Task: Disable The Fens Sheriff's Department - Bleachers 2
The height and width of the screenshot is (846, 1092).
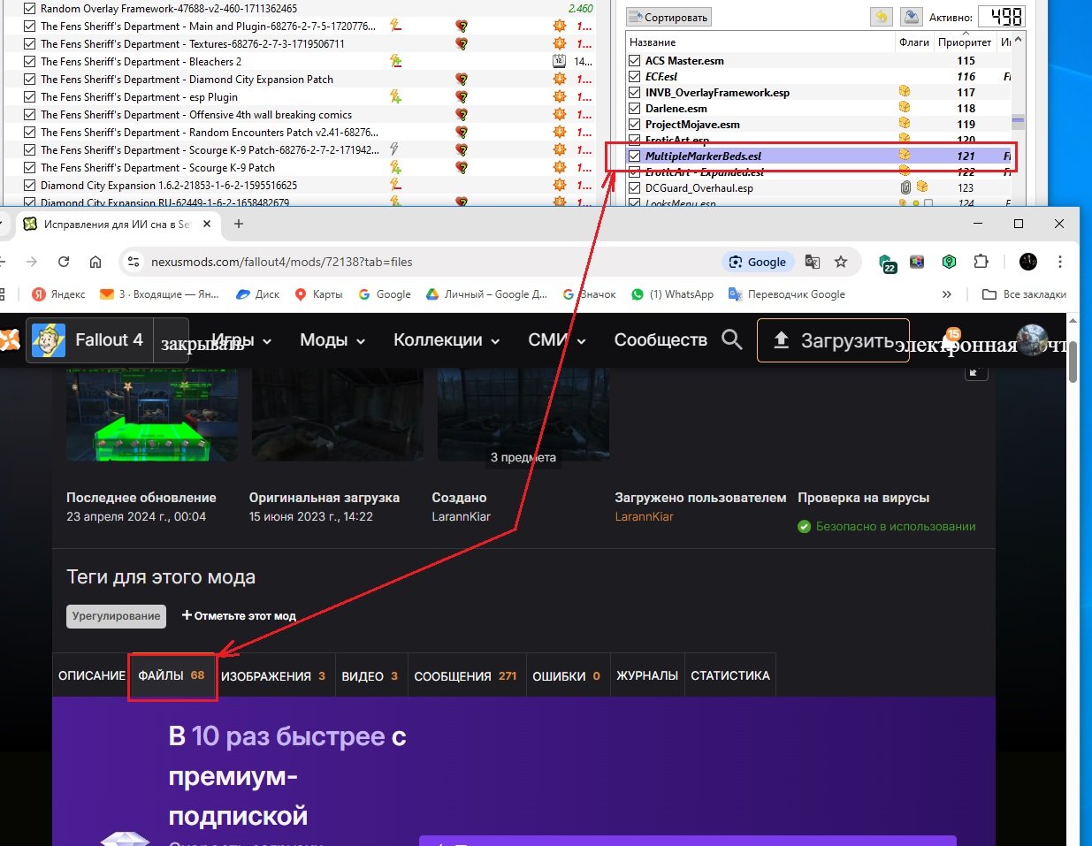Action: [29, 62]
